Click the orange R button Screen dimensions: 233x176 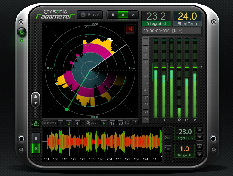[x=135, y=123]
